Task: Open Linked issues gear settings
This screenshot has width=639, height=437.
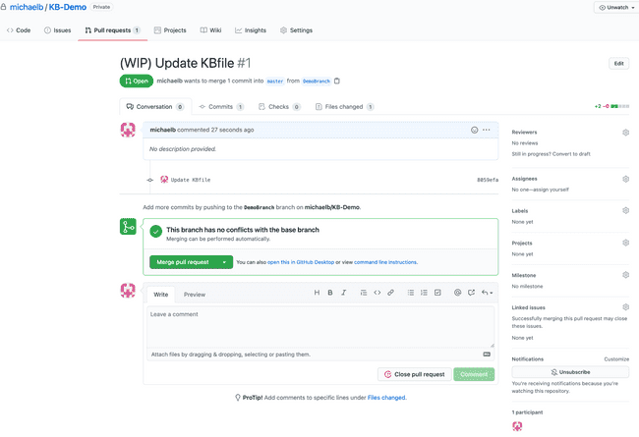Action: point(625,307)
